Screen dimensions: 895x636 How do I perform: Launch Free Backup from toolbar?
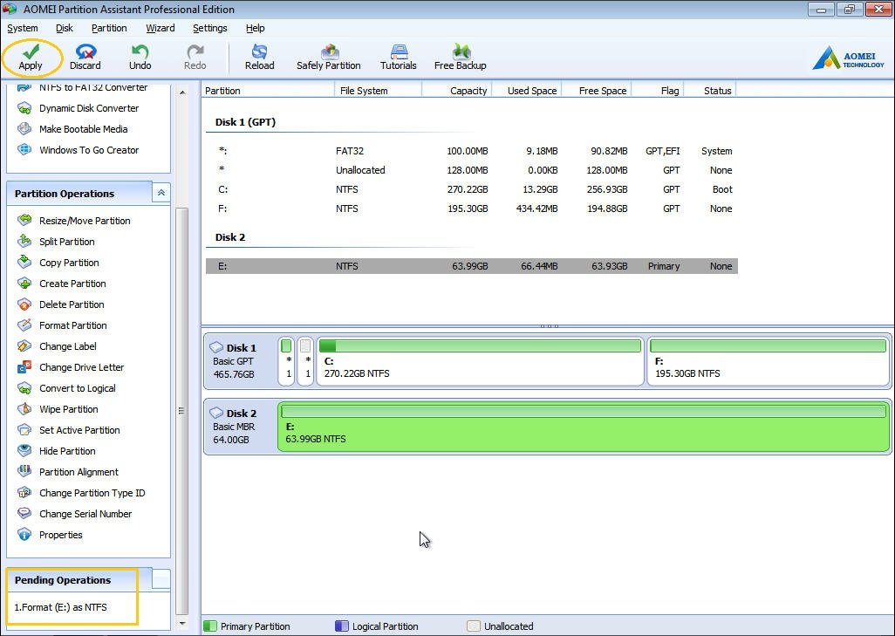pyautogui.click(x=460, y=57)
